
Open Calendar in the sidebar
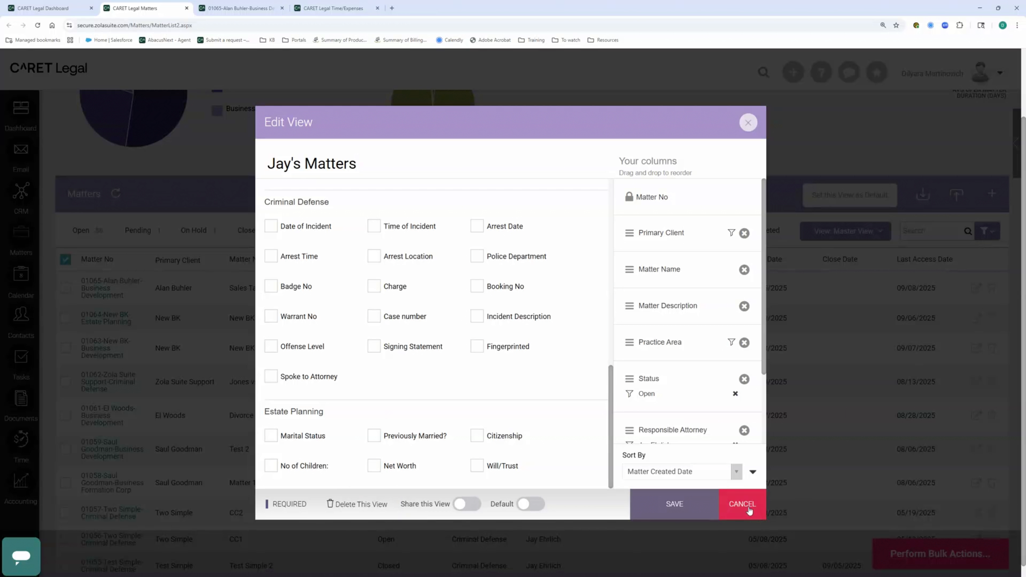[x=21, y=282]
